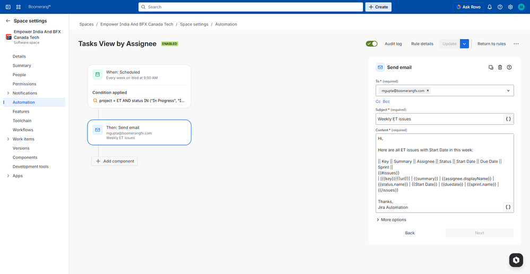This screenshot has width=530, height=274.
Task: Add Cc recipients
Action: (x=378, y=102)
